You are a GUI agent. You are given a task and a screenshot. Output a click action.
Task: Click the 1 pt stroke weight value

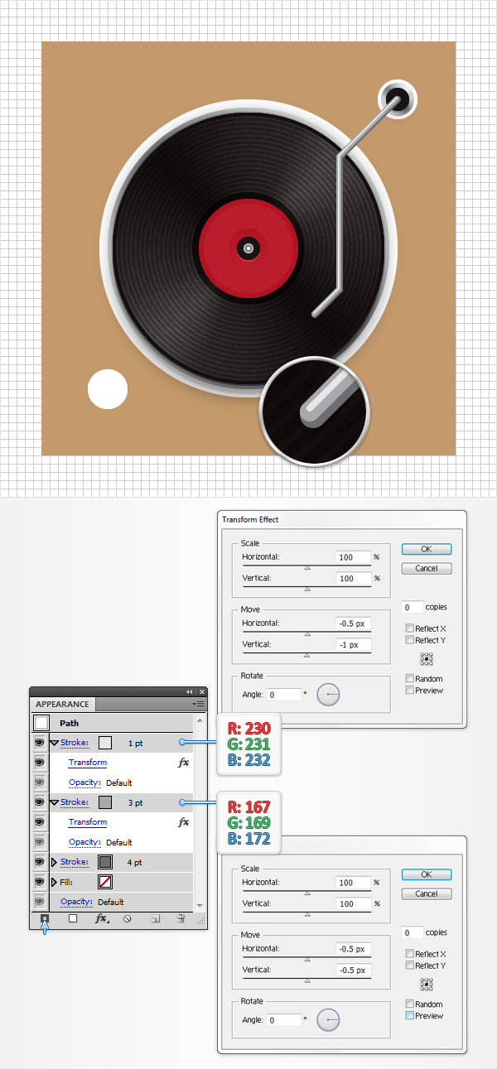136,743
